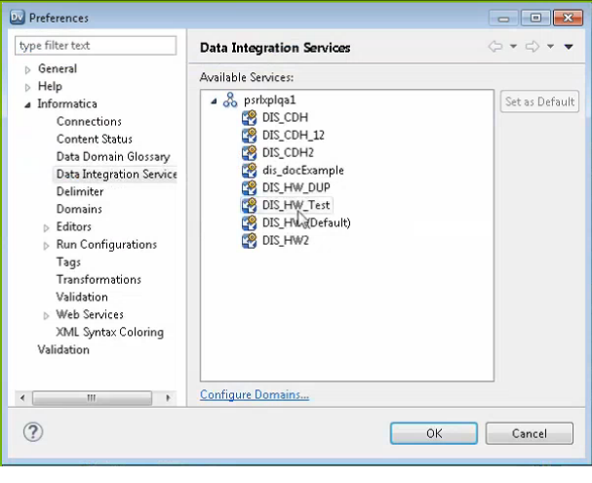Image resolution: width=592 pixels, height=483 pixels.
Task: Select the DIS_HW_Test service name
Action: (x=296, y=205)
